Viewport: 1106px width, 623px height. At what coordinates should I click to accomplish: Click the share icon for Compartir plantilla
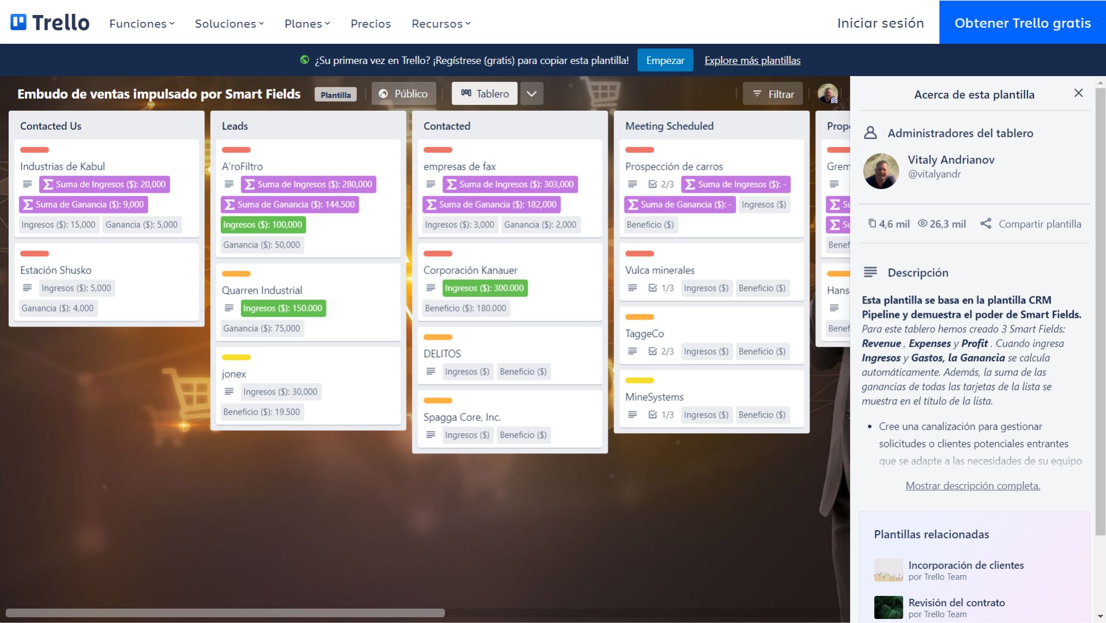pos(985,223)
